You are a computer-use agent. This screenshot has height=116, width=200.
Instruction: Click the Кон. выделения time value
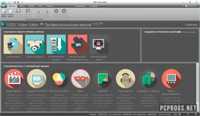[152, 114]
